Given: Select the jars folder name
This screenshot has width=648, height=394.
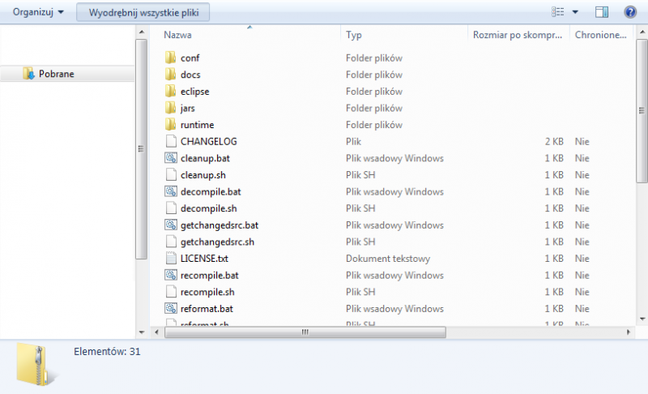Looking at the screenshot, I should [x=187, y=108].
